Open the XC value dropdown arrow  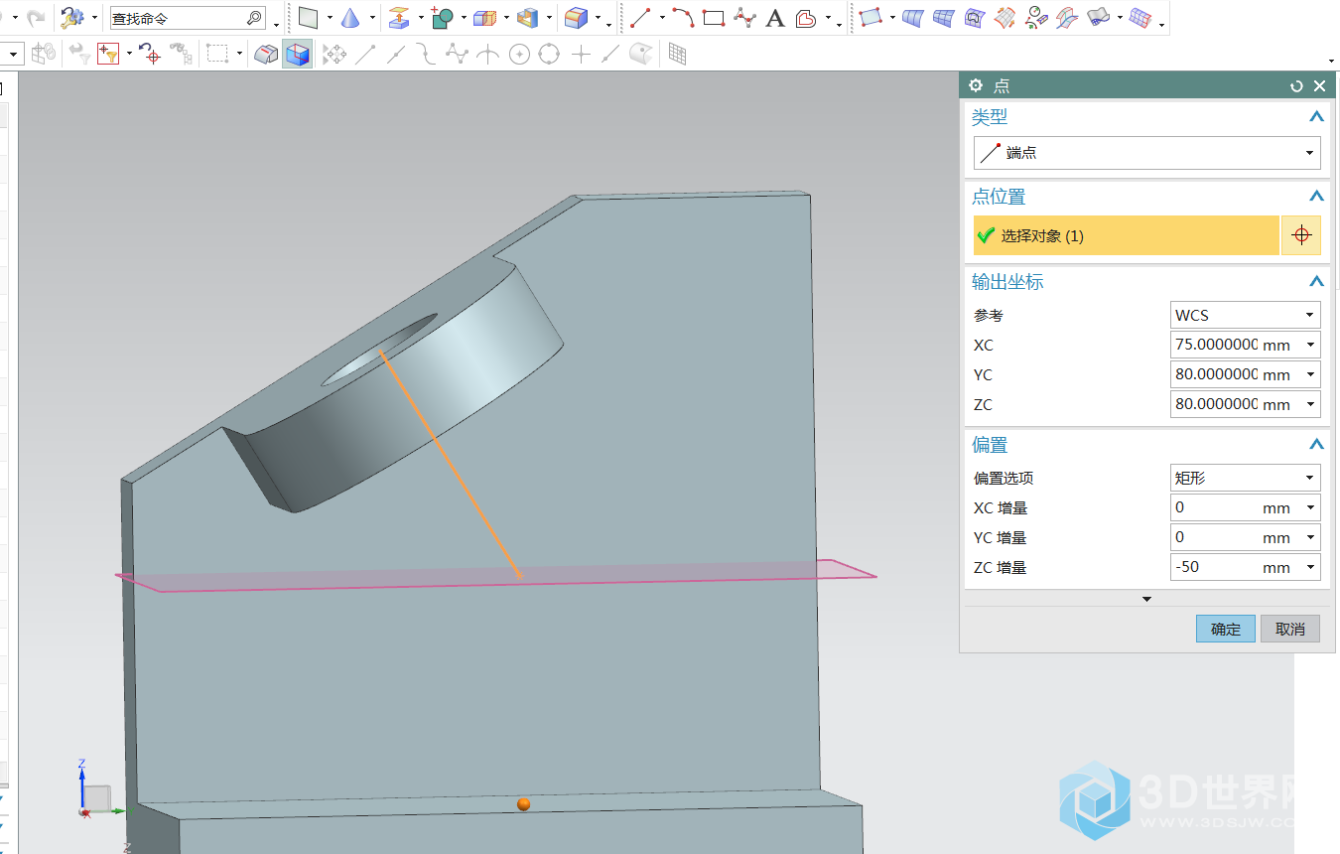(1310, 345)
